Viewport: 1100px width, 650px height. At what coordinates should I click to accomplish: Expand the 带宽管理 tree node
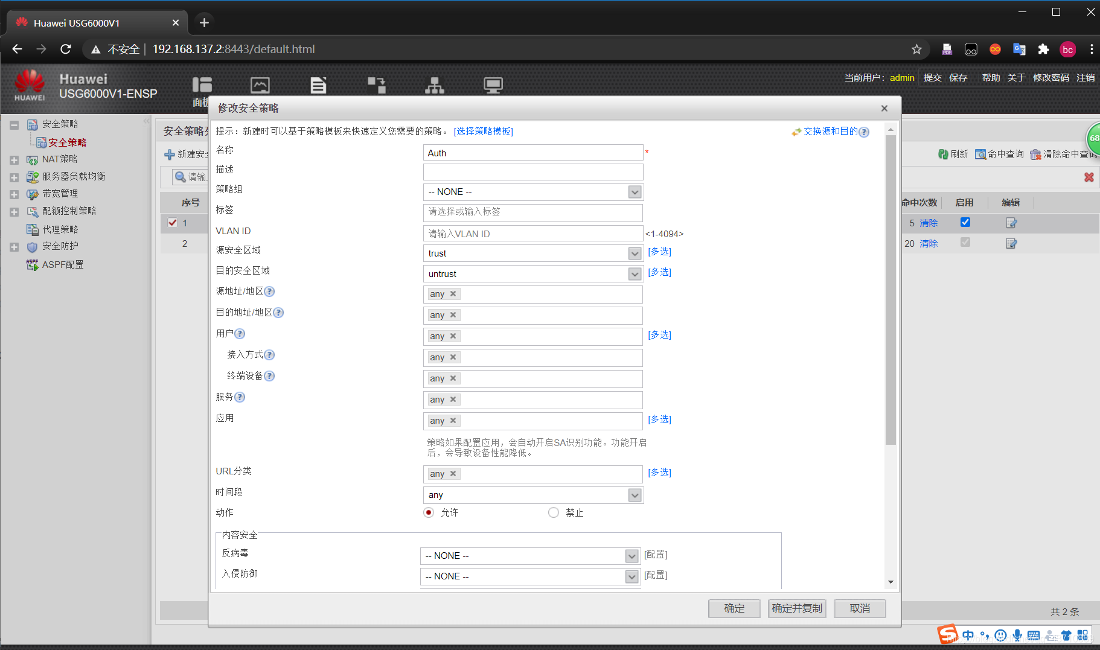14,194
